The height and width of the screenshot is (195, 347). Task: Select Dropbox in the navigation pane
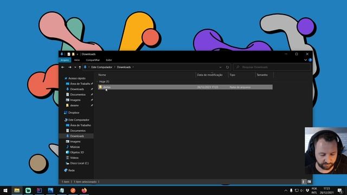[x=74, y=113]
